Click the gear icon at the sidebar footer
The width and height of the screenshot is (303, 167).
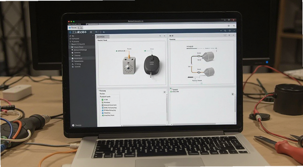point(73,125)
